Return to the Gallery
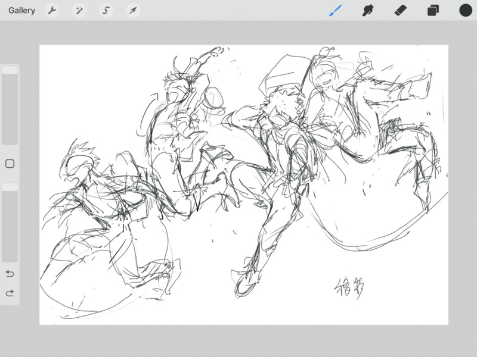 [21, 10]
